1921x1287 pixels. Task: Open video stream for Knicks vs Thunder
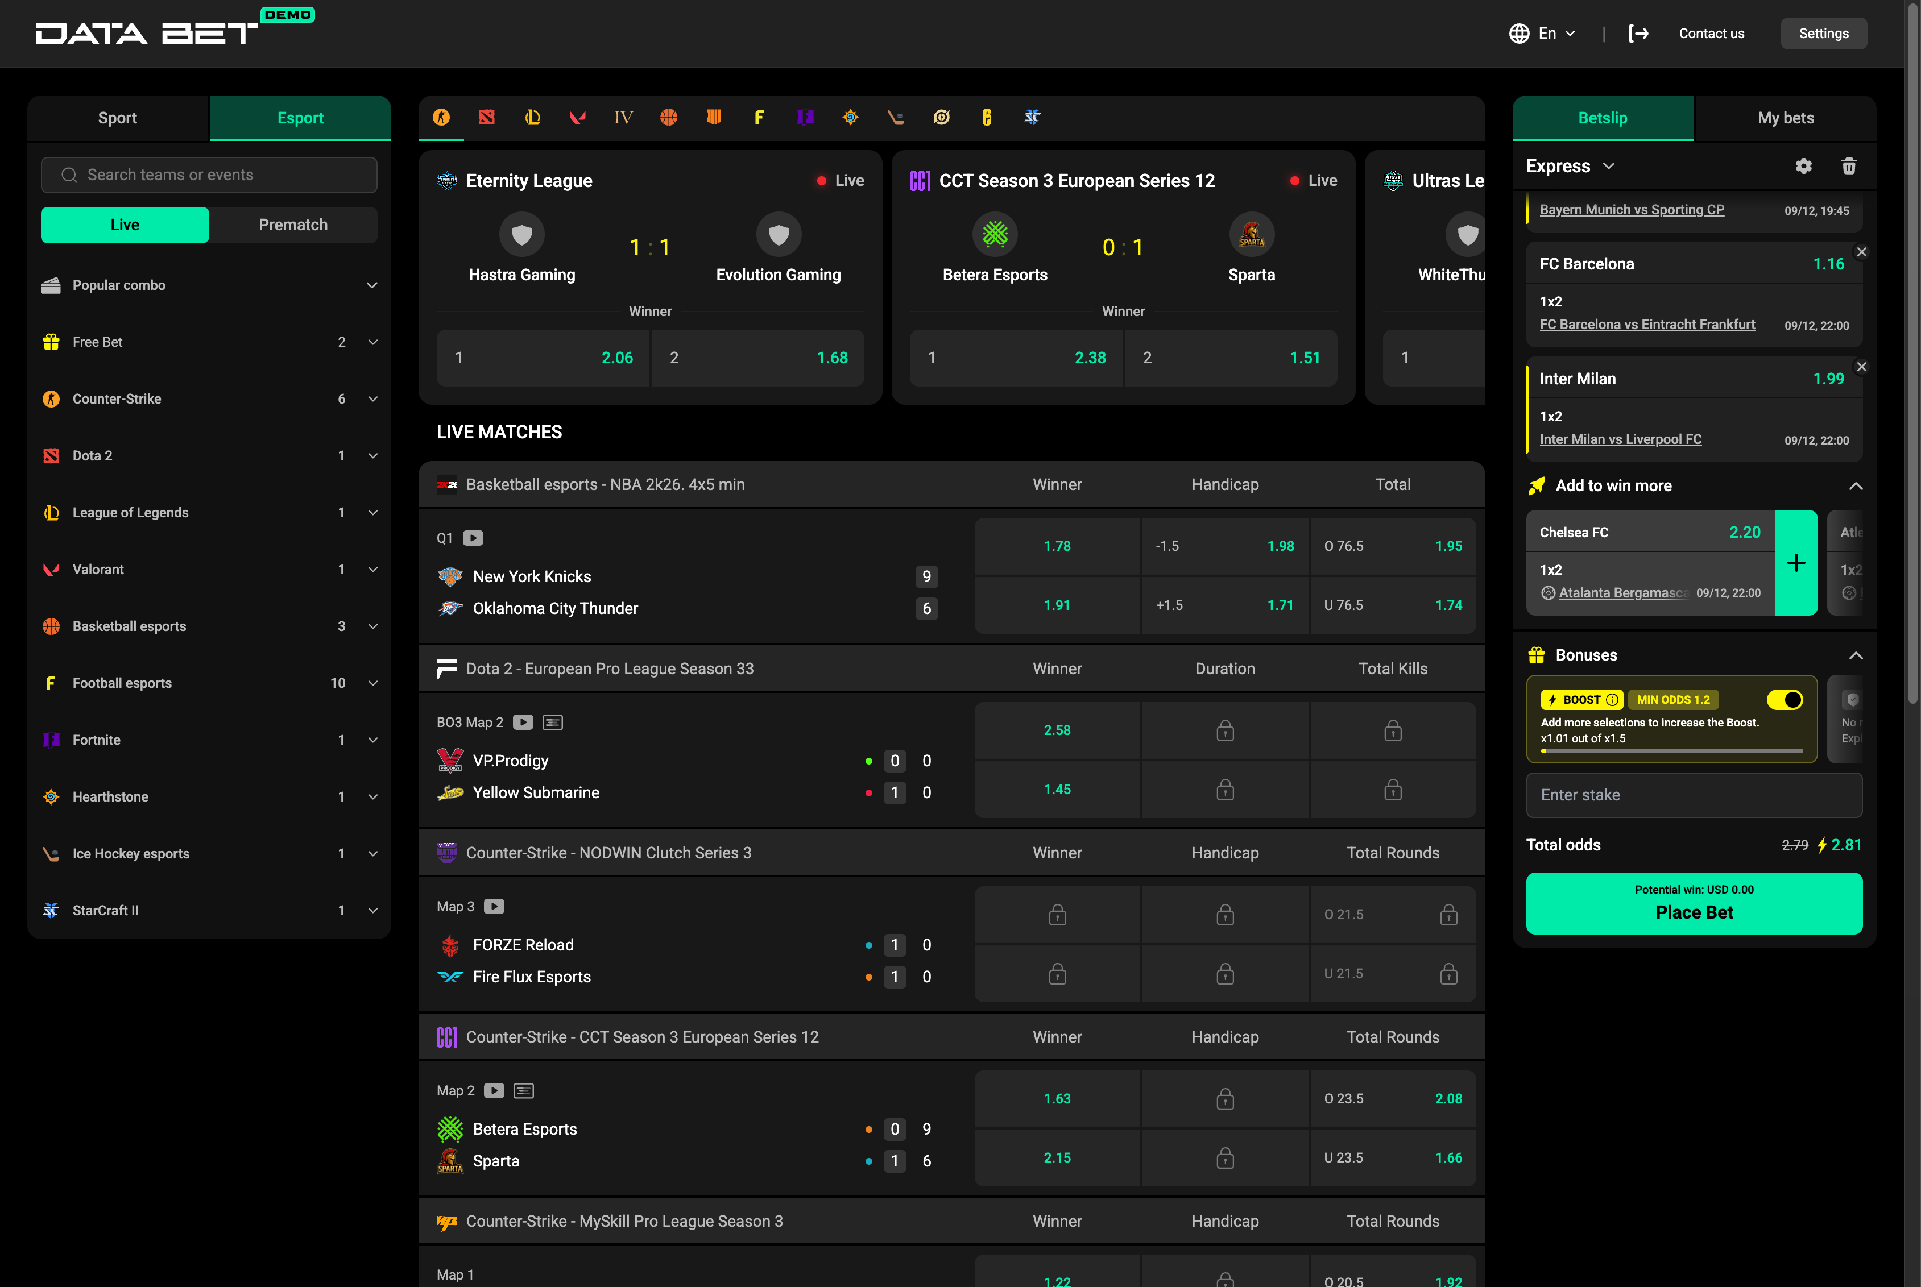473,538
